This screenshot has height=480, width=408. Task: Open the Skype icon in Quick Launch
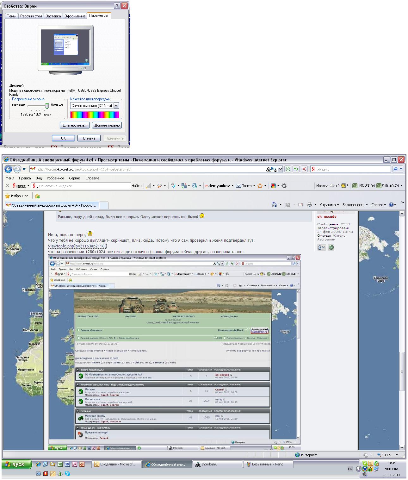(x=67, y=474)
